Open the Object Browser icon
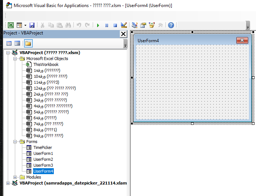This screenshot has height=196, width=256. 152,25
